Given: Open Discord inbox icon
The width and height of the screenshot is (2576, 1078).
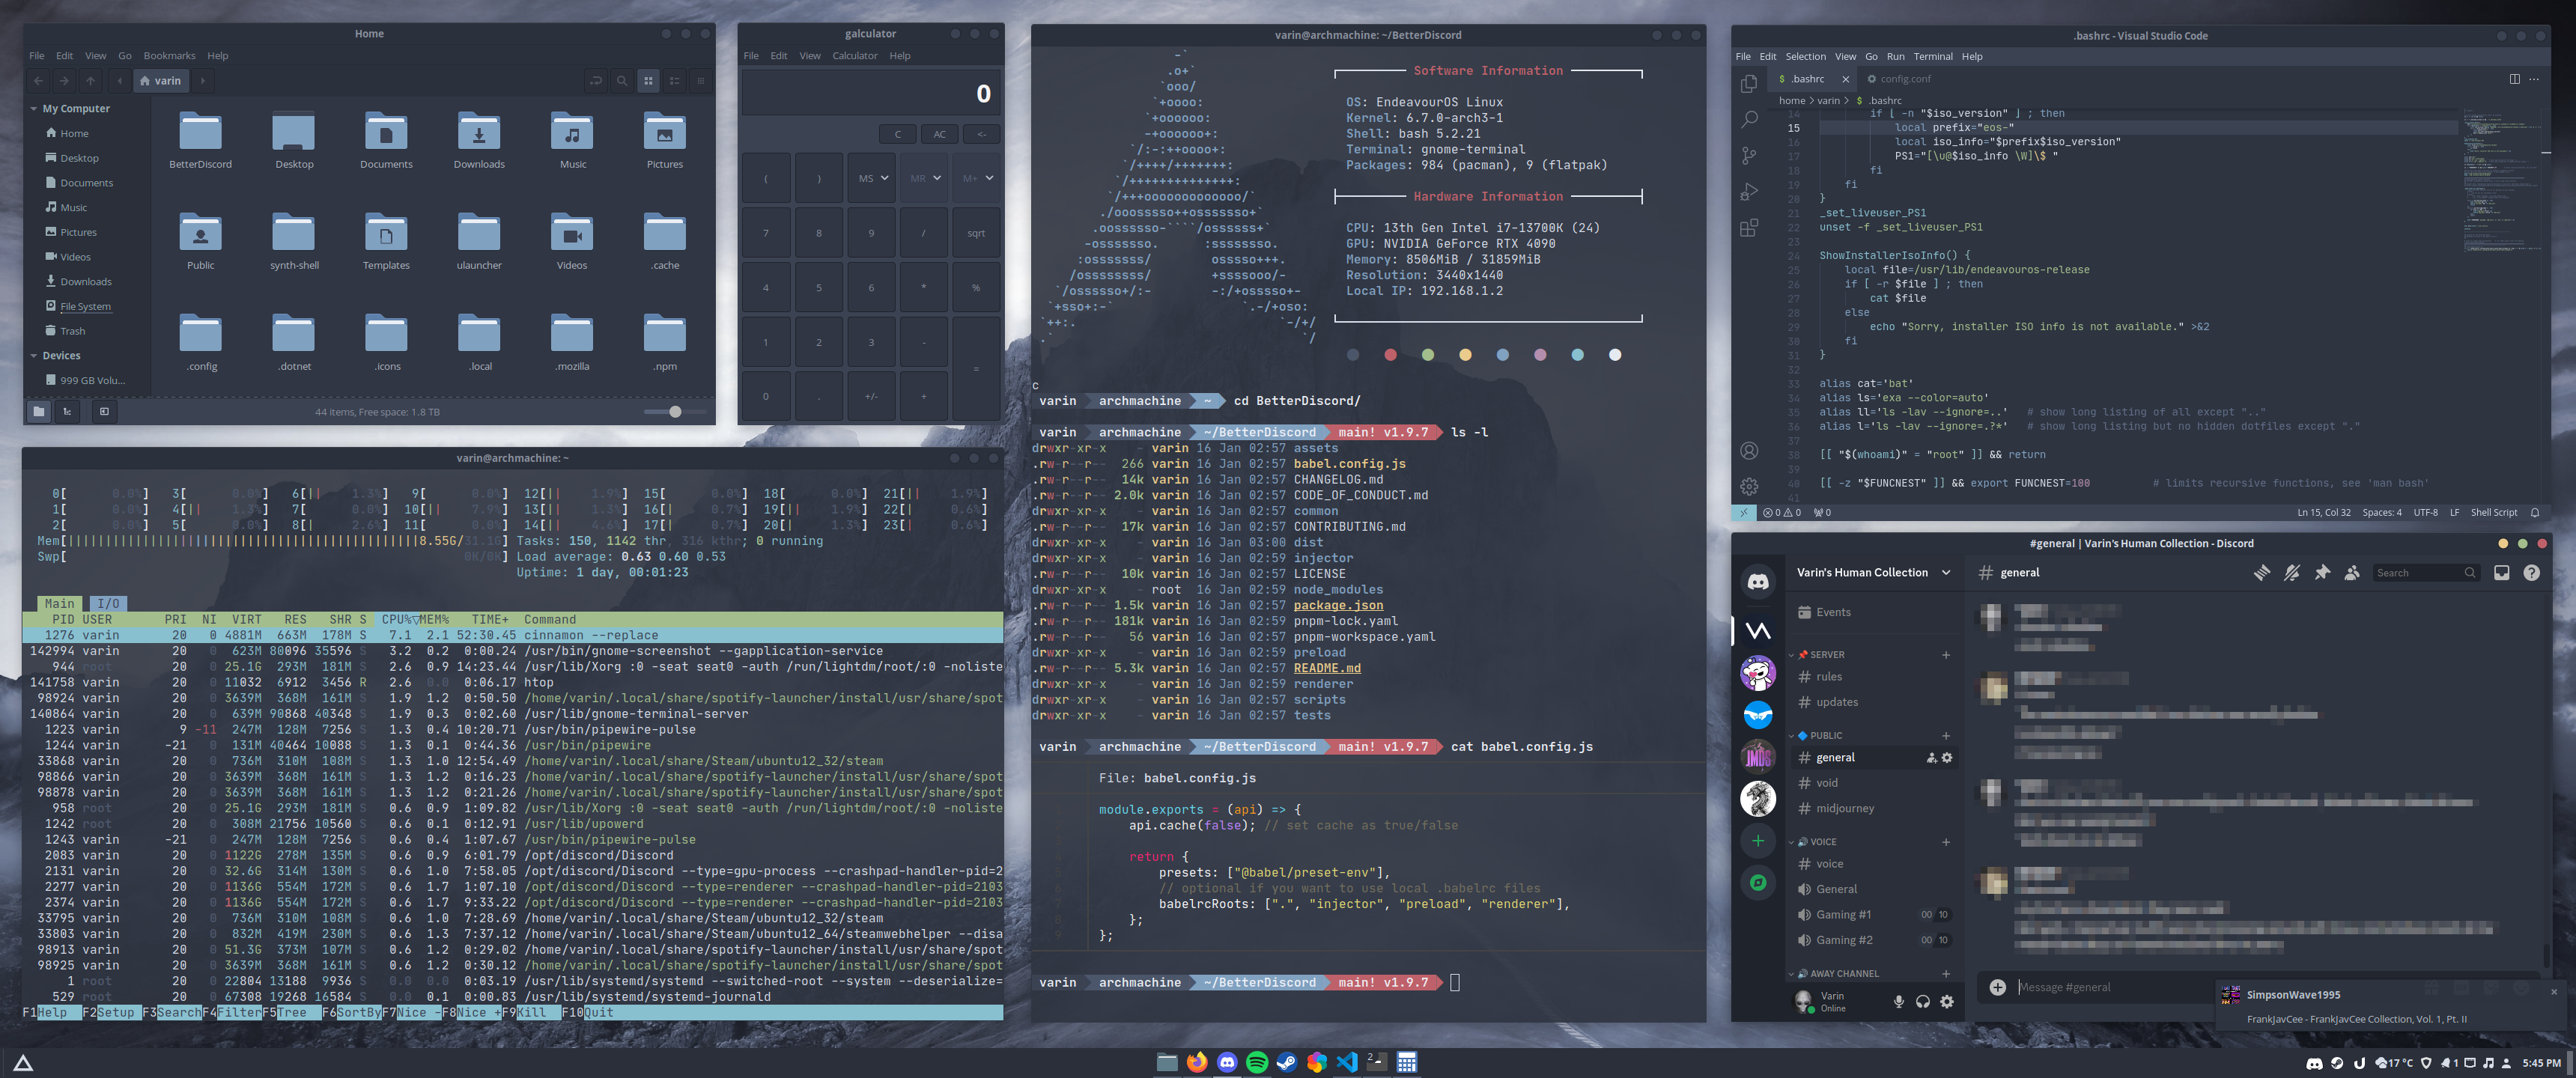Looking at the screenshot, I should 2501,573.
